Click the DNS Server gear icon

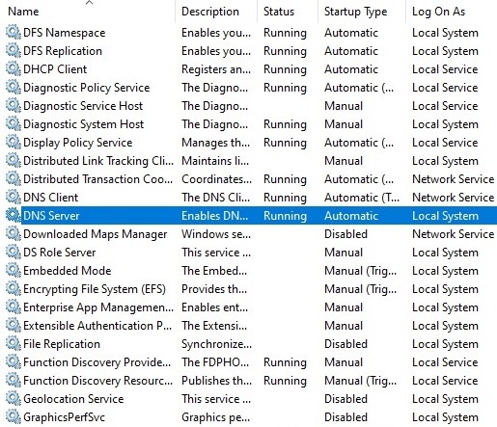[14, 215]
